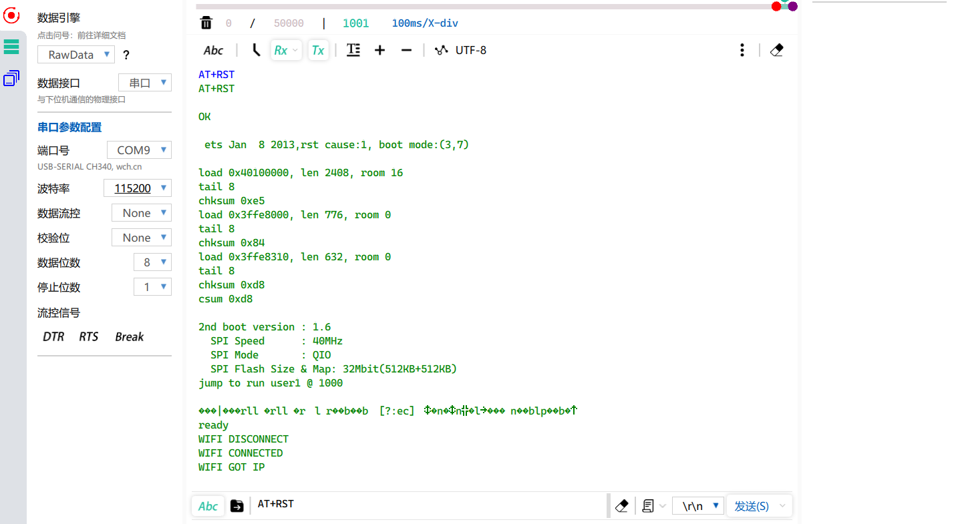Toggle the receive Abc text mode icon
Image resolution: width=954 pixels, height=524 pixels.
tap(214, 51)
